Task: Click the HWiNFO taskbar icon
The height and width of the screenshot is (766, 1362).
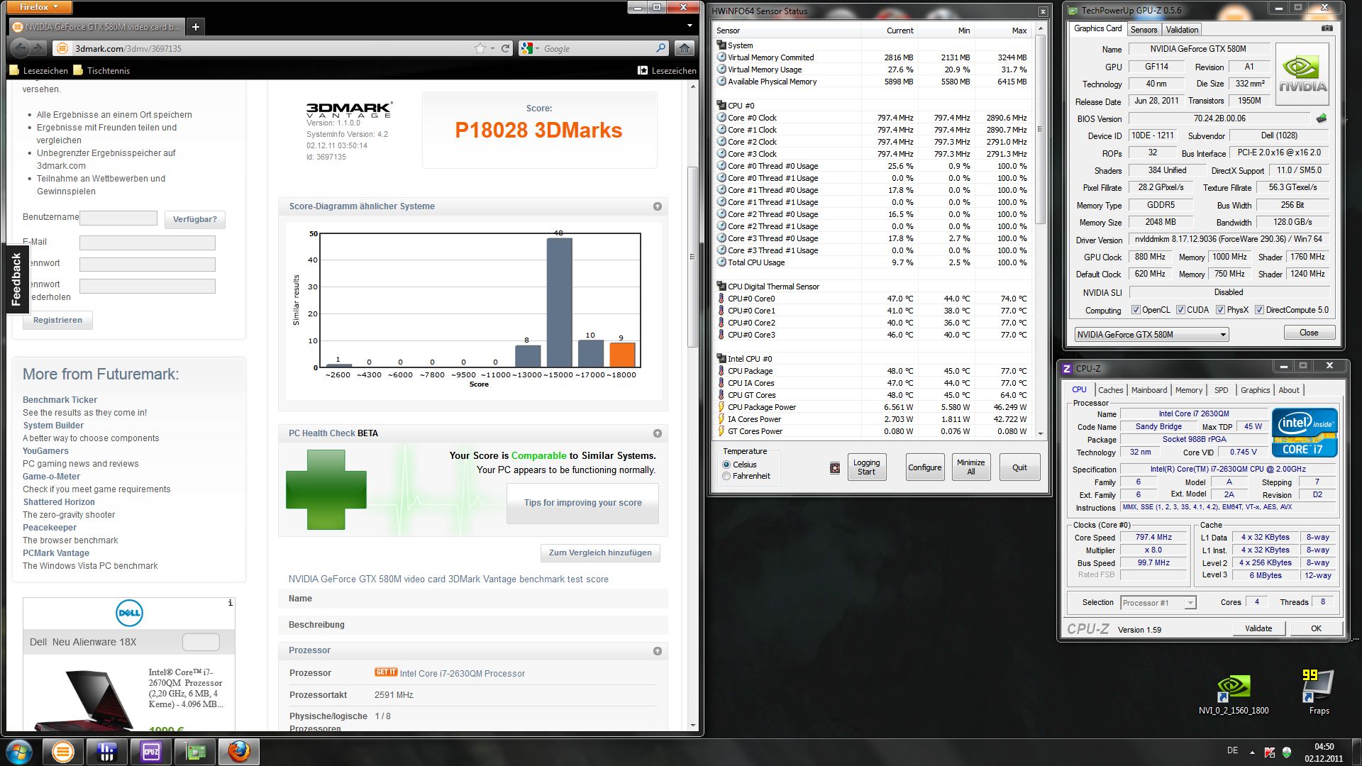Action: click(x=106, y=752)
